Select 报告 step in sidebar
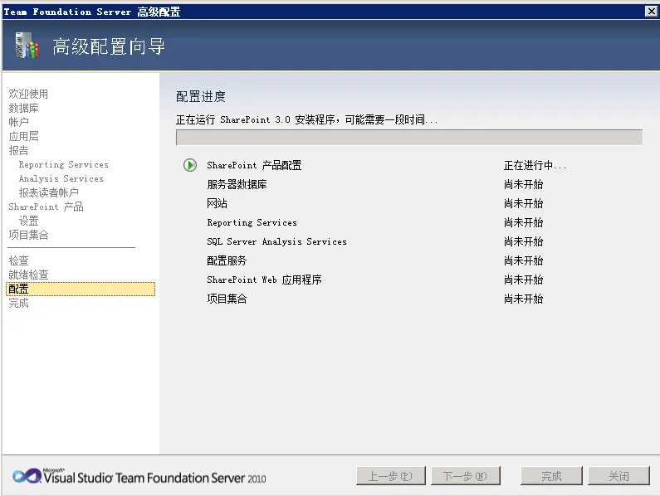The height and width of the screenshot is (496, 660). tap(18, 150)
